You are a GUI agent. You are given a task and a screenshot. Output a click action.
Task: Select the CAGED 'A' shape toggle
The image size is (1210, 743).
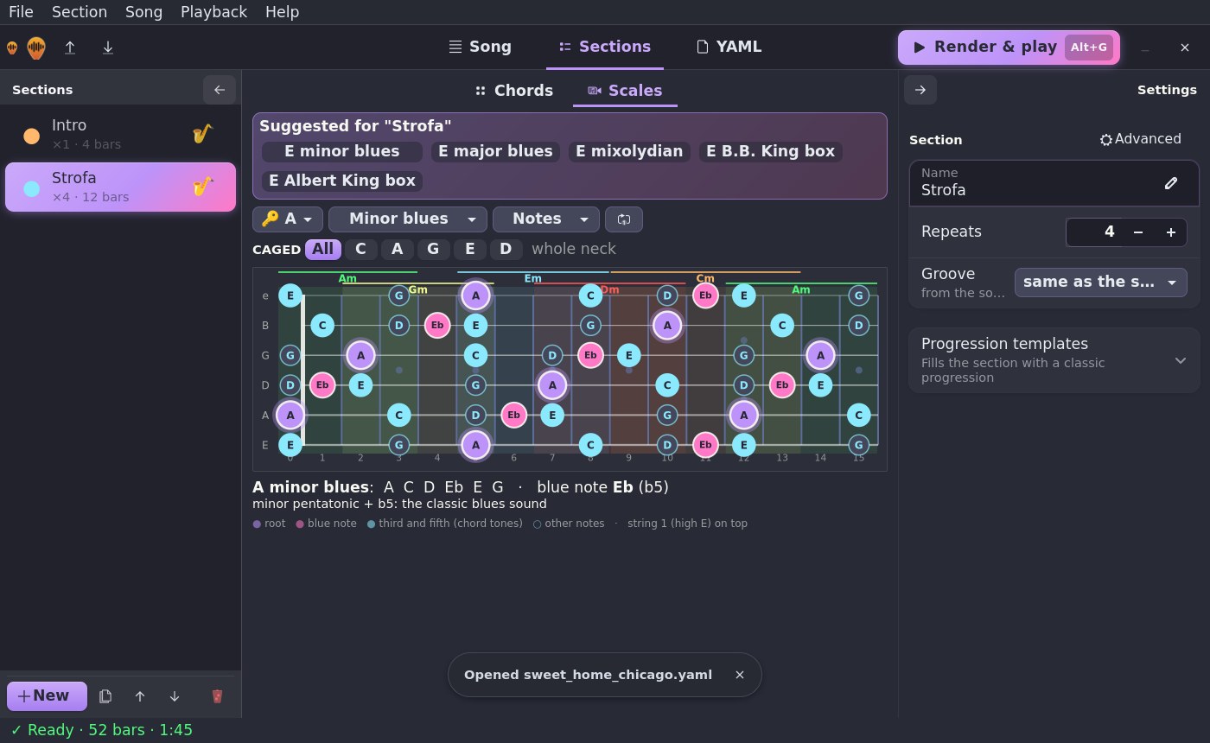point(397,250)
